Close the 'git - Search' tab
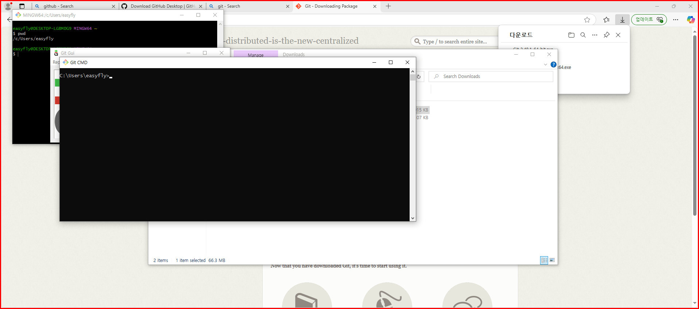The image size is (699, 309). [x=288, y=6]
